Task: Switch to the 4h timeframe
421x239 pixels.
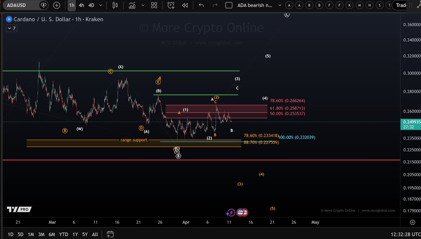Action: (x=81, y=5)
